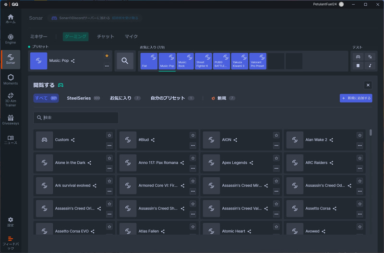The image size is (384, 253).
Task: Select the PUBG: BATTLE... favorite preset
Action: (x=221, y=61)
